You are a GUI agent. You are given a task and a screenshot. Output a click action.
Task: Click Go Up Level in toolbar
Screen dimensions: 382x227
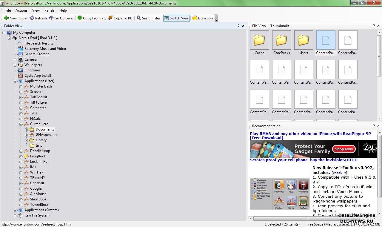point(61,18)
